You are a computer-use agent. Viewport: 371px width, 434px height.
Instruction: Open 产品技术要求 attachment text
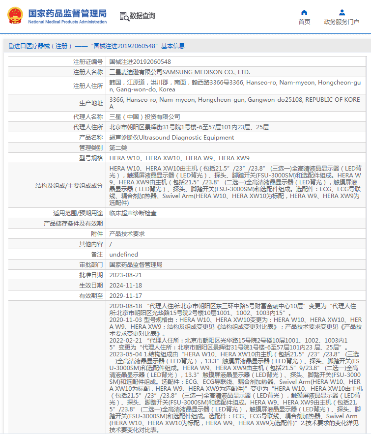point(127,234)
